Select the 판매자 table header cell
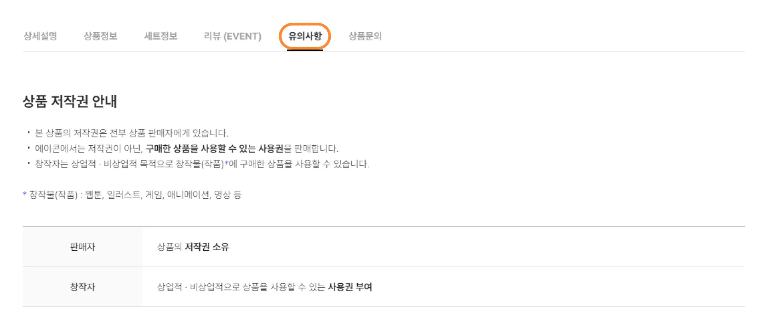This screenshot has height=332, width=767. click(82, 247)
